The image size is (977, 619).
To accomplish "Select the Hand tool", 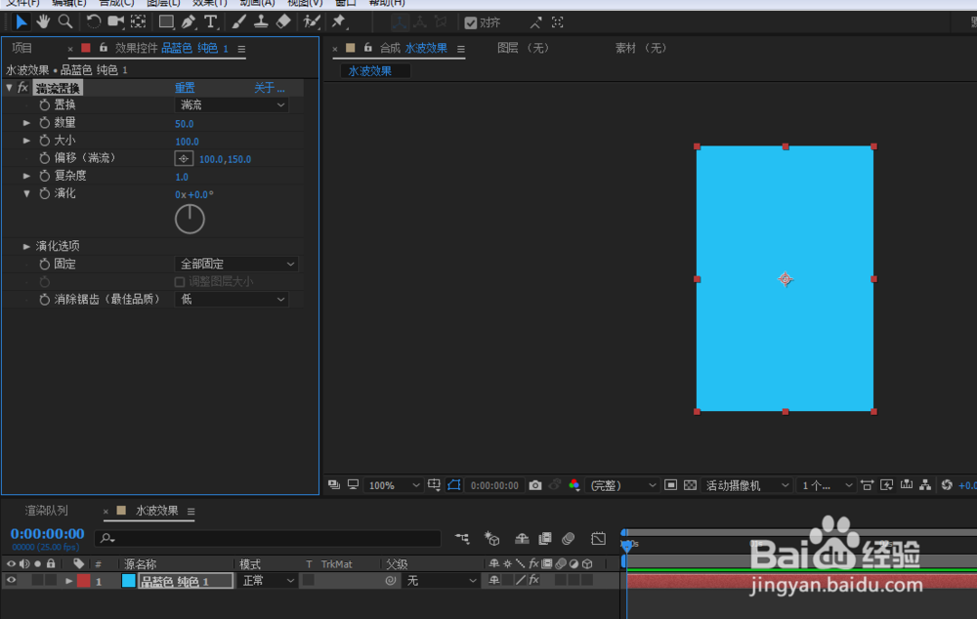I will pos(43,21).
